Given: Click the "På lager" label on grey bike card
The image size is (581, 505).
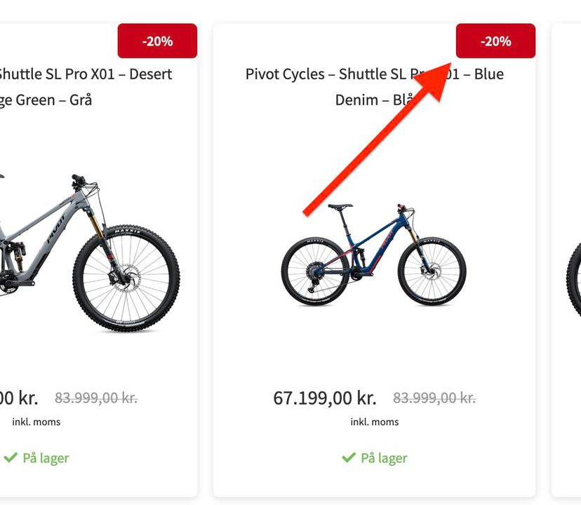Looking at the screenshot, I should 46,458.
